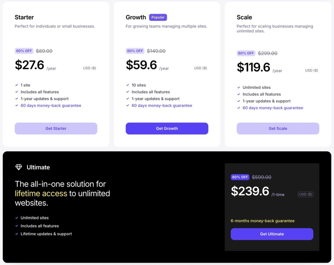Click the 60% OFF badge on Scale plan
This screenshot has width=334, height=265.
pyautogui.click(x=246, y=53)
